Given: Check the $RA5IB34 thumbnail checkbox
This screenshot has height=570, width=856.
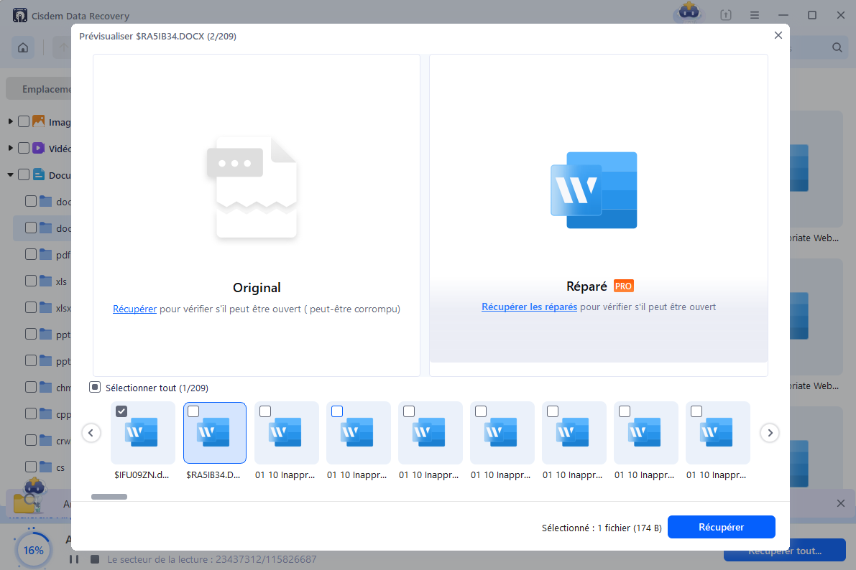Looking at the screenshot, I should (193, 411).
